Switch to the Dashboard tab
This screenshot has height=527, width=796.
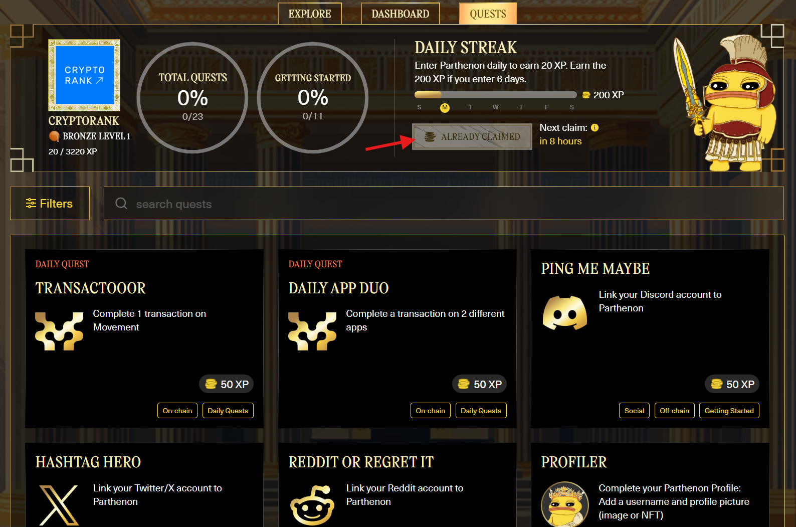pyautogui.click(x=401, y=14)
